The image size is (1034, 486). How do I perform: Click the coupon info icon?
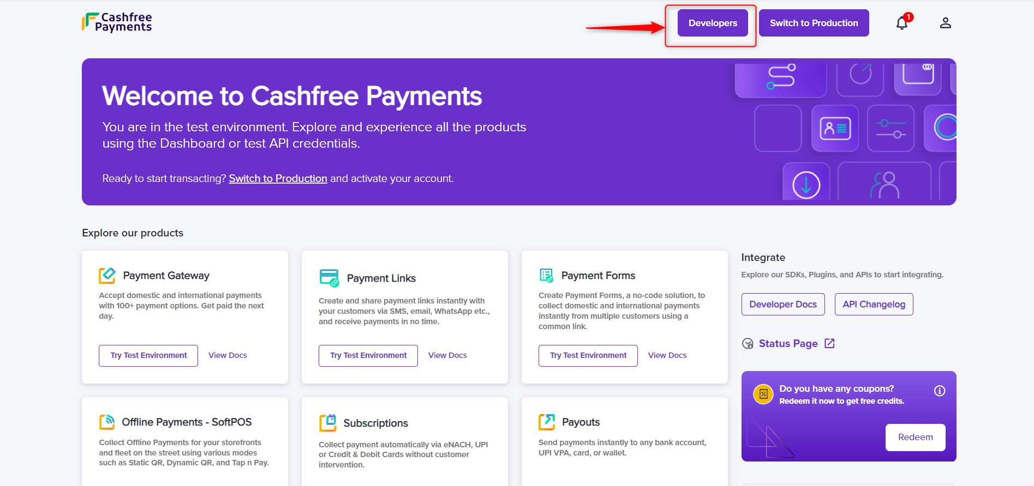pos(940,391)
